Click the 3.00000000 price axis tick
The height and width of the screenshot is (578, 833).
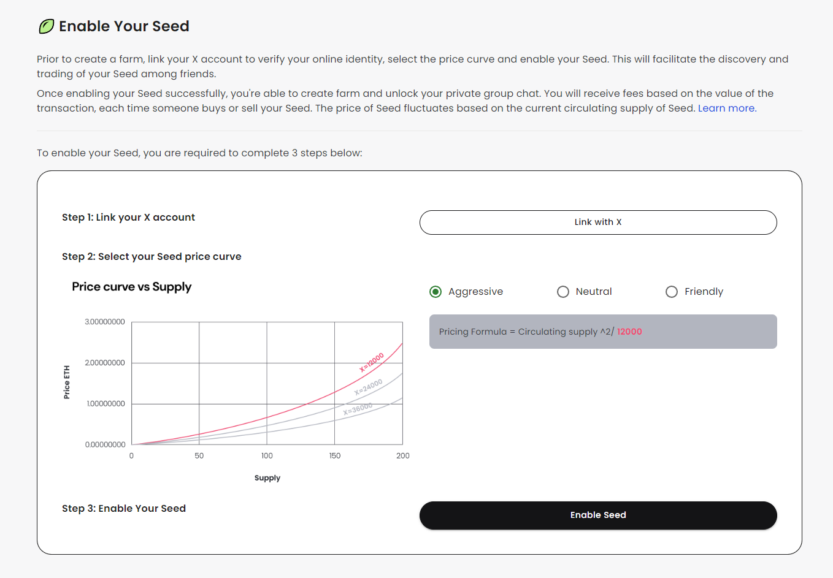105,322
